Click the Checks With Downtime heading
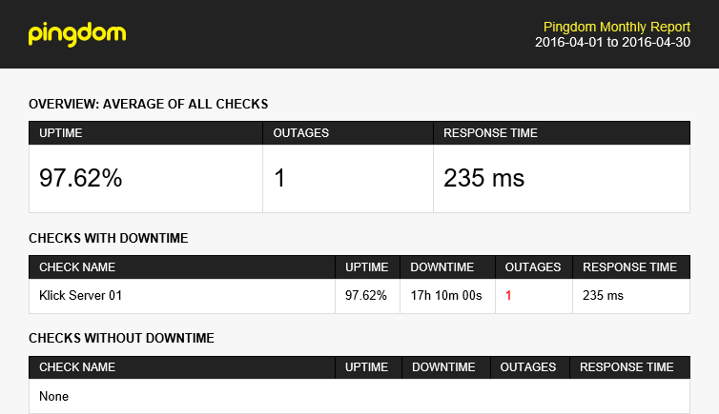 point(108,238)
